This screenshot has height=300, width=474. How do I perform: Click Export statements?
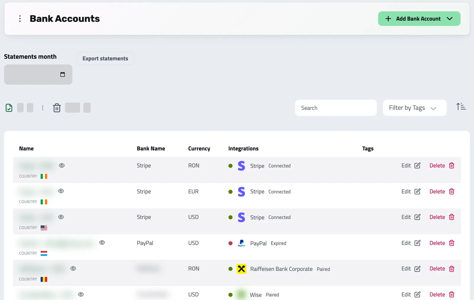[105, 59]
